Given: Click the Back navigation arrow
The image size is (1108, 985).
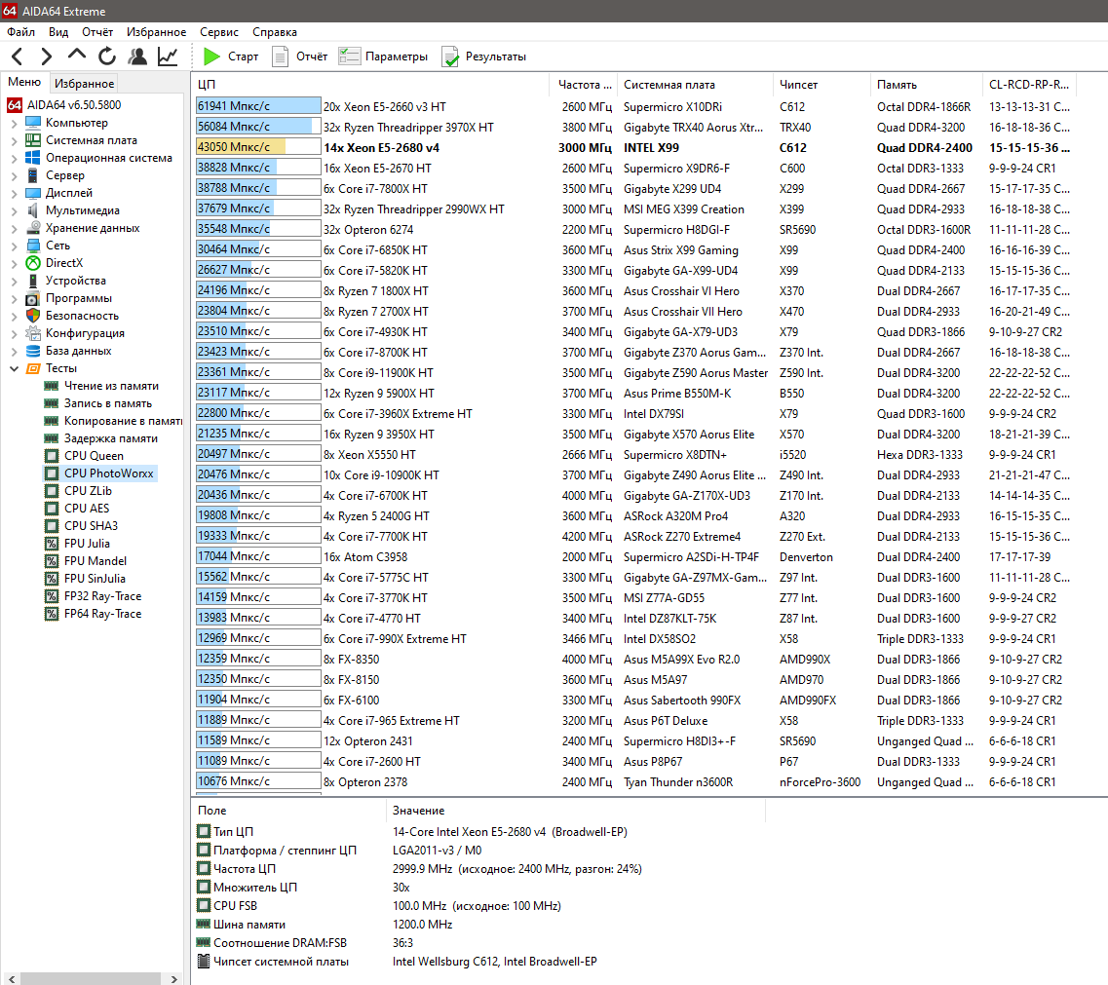Looking at the screenshot, I should pyautogui.click(x=18, y=57).
